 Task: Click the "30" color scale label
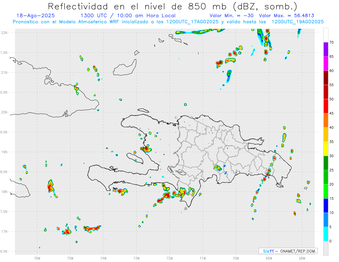pos(332,156)
